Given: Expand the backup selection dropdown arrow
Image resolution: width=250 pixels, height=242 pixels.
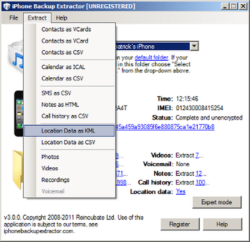Looking at the screenshot, I should (194, 46).
